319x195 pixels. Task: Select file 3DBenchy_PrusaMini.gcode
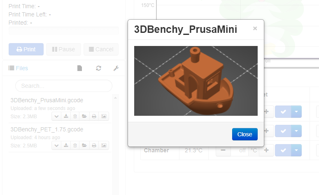(47, 100)
